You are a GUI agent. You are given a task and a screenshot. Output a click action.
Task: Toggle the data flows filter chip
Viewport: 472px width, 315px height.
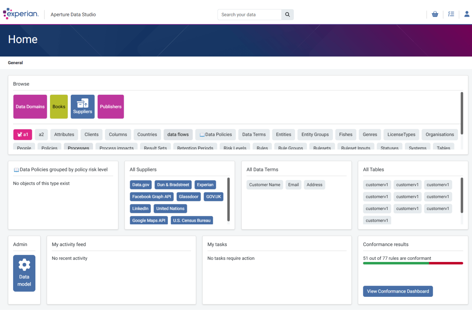coord(178,134)
